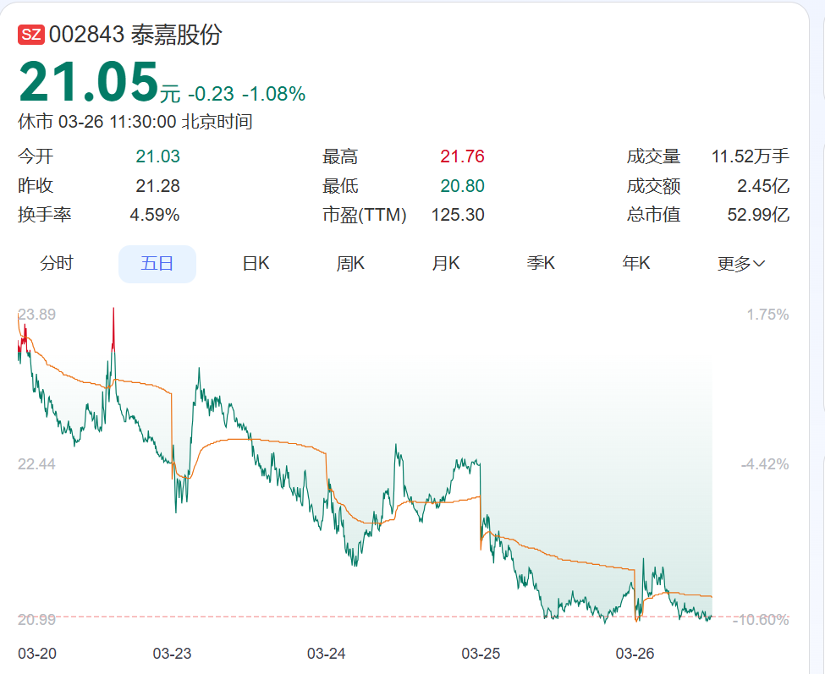825x674 pixels.
Task: Click the SZ exchange badge icon
Action: click(x=31, y=32)
